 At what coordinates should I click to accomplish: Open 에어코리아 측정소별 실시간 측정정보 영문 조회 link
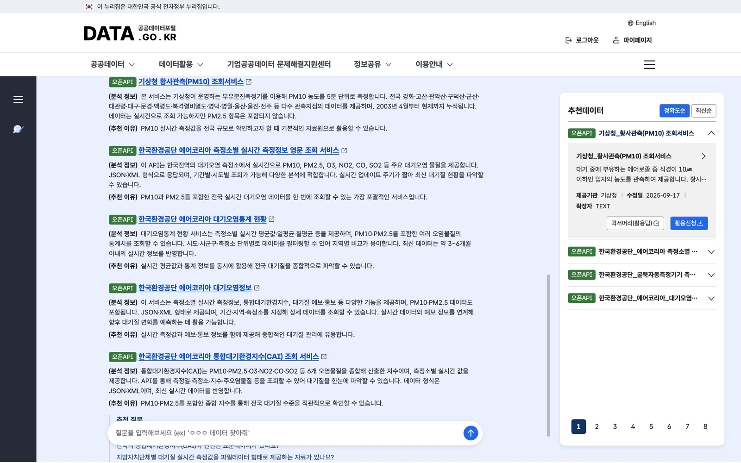(239, 150)
